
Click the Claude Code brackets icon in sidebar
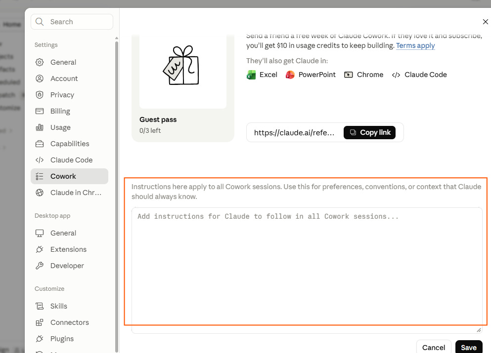[x=40, y=160]
